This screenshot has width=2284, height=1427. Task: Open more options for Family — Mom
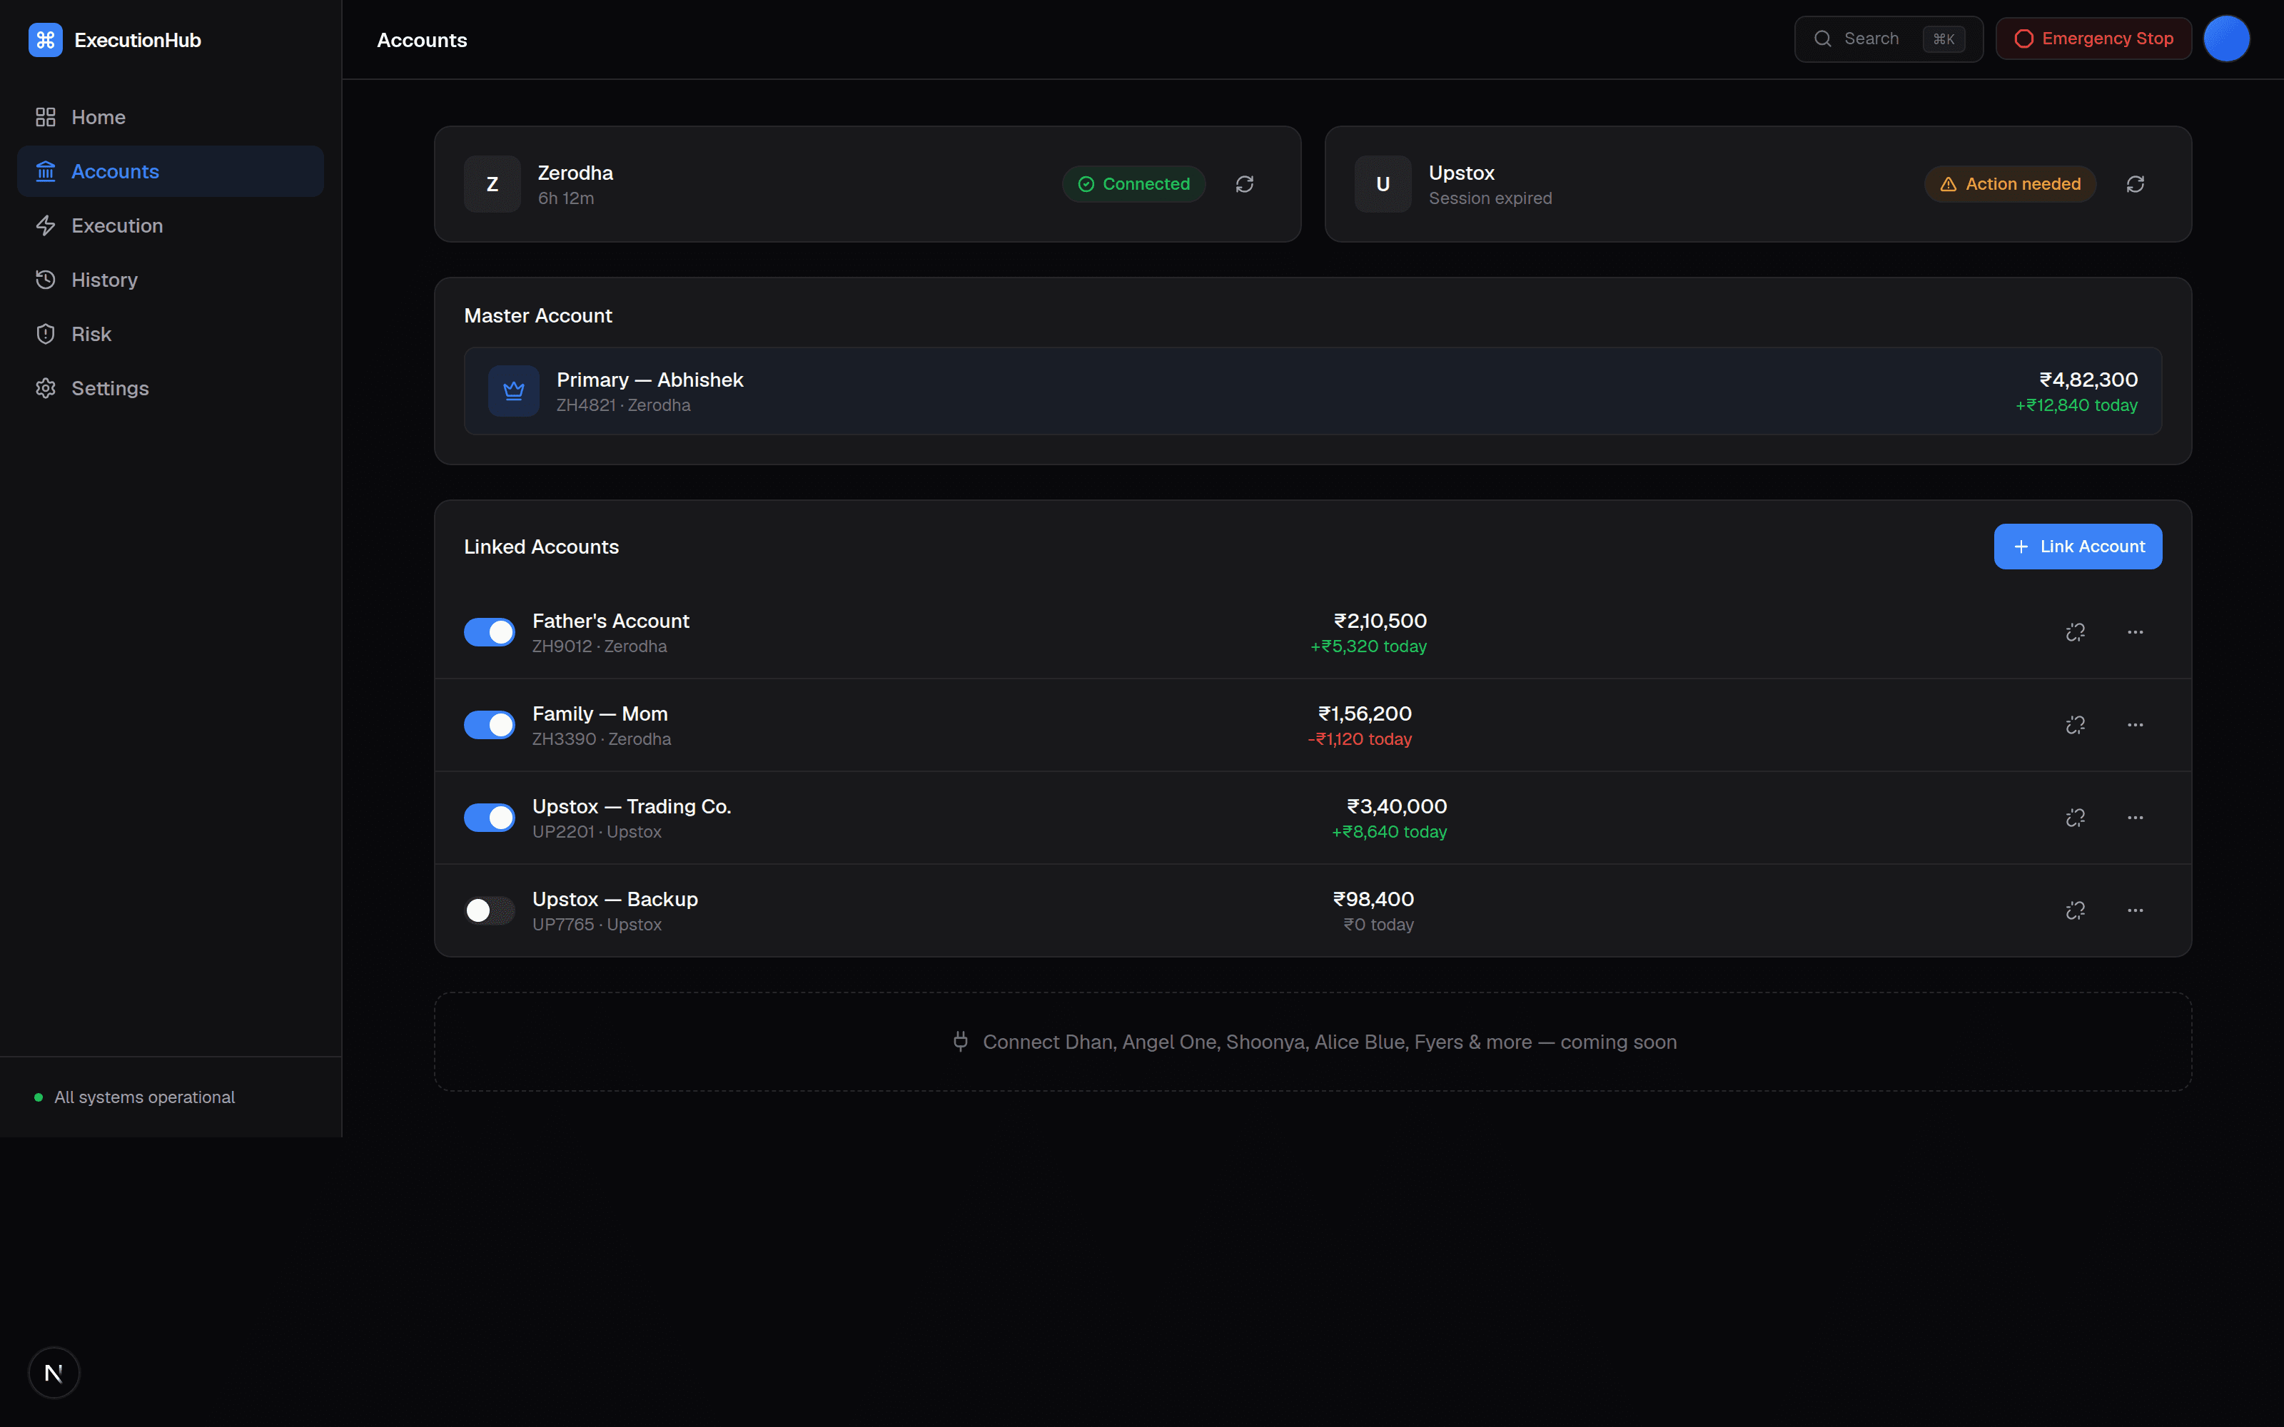coord(2135,725)
